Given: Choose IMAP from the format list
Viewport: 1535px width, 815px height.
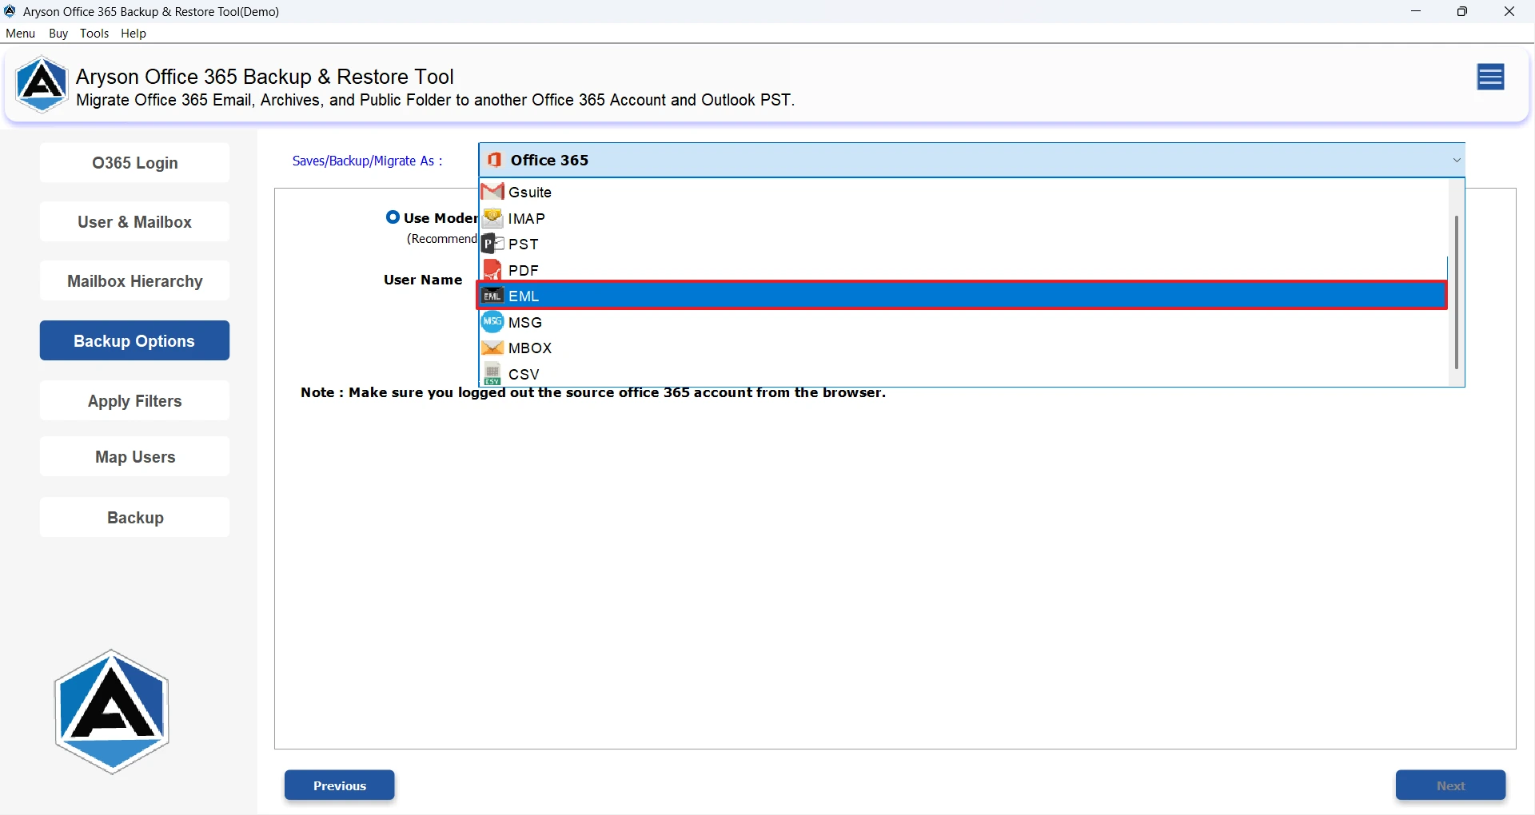Looking at the screenshot, I should (963, 217).
